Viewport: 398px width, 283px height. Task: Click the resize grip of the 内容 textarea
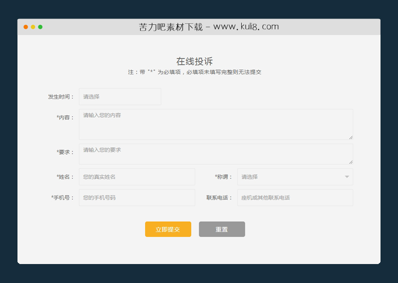coord(350,136)
